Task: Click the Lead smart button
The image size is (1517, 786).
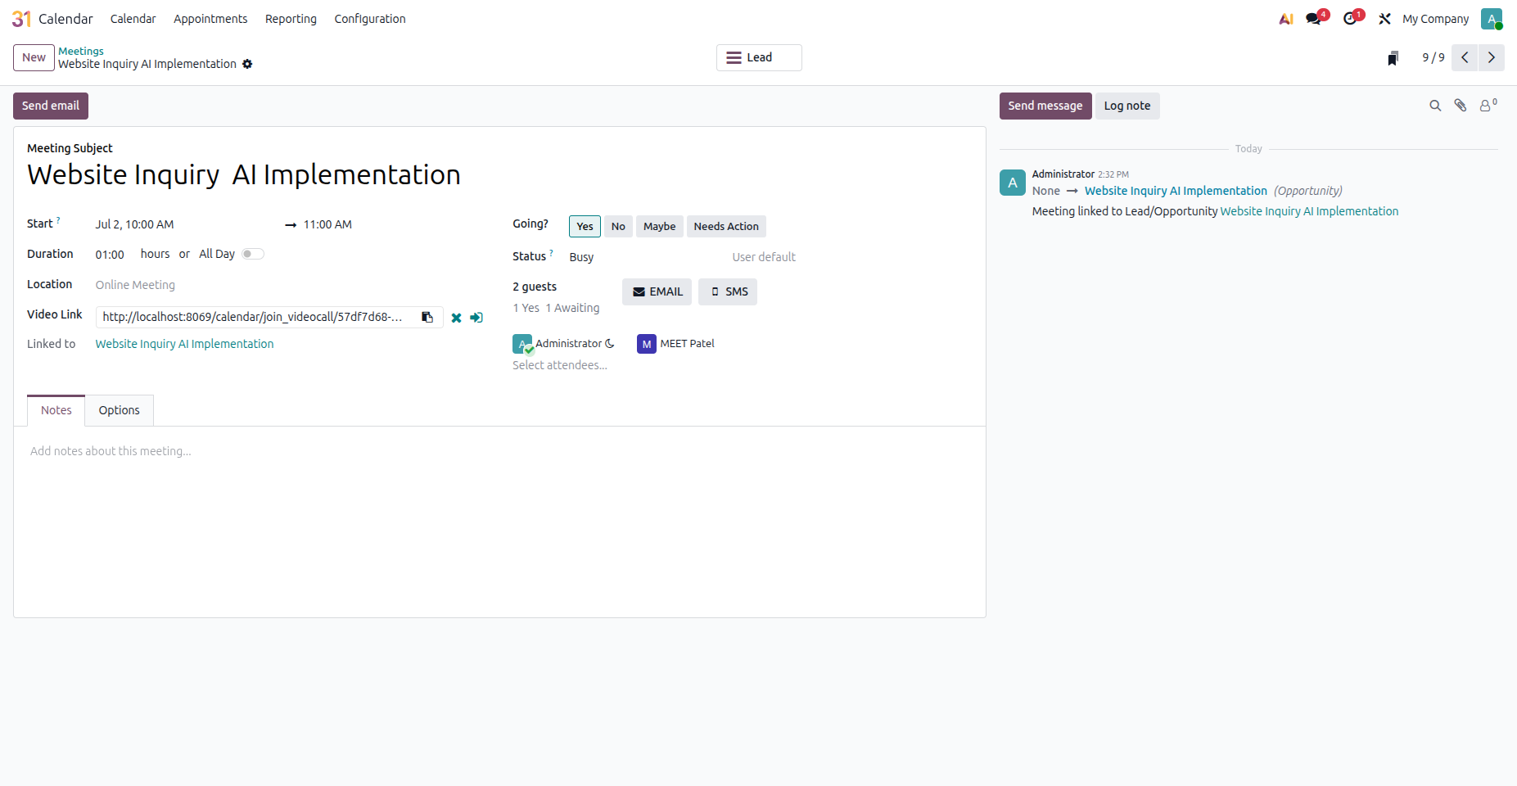Action: [759, 57]
